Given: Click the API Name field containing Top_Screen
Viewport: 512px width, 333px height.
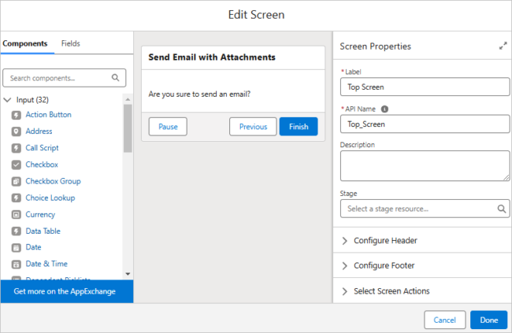Looking at the screenshot, I should click(x=425, y=124).
